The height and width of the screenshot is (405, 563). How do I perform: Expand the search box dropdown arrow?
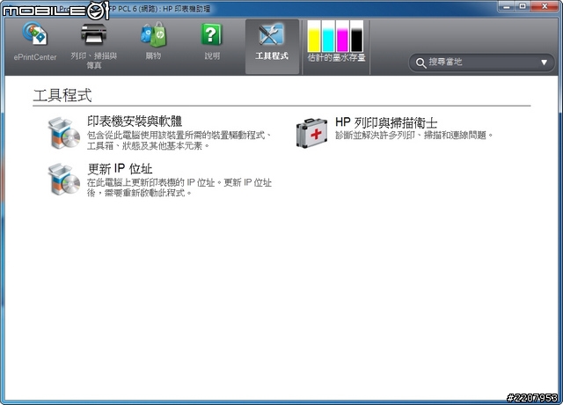click(544, 63)
